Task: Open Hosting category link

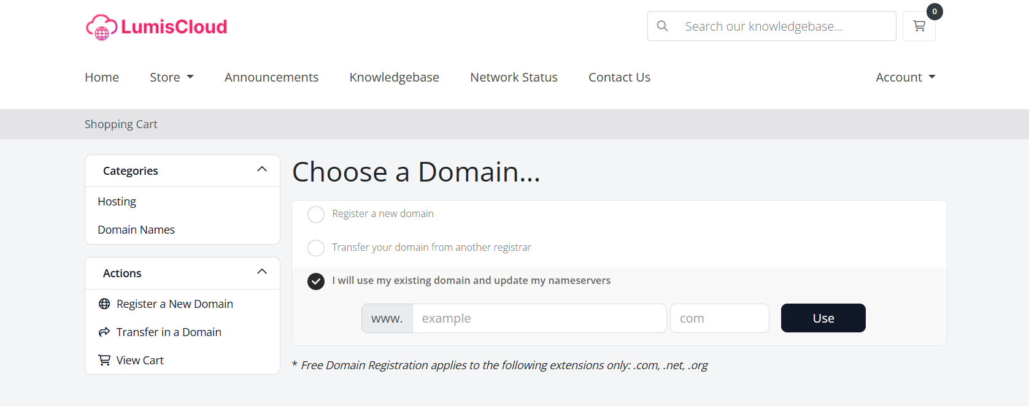Action: click(x=117, y=202)
